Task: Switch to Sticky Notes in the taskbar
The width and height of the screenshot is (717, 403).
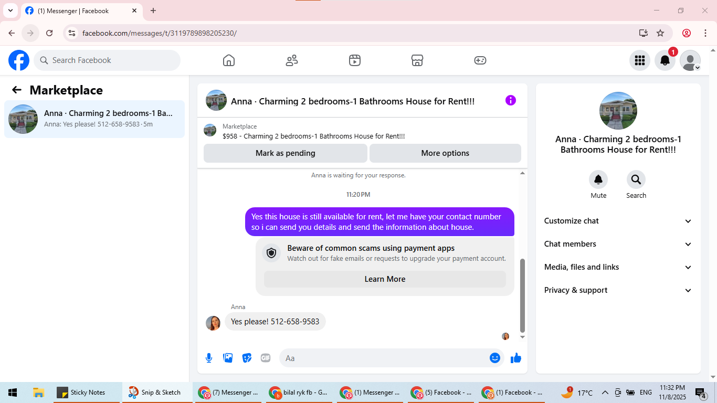Action: point(87,393)
